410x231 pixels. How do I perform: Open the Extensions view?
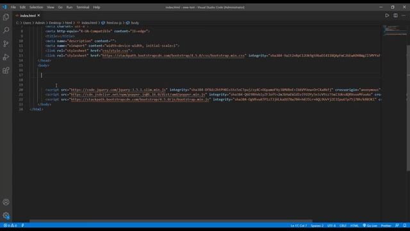(6, 70)
